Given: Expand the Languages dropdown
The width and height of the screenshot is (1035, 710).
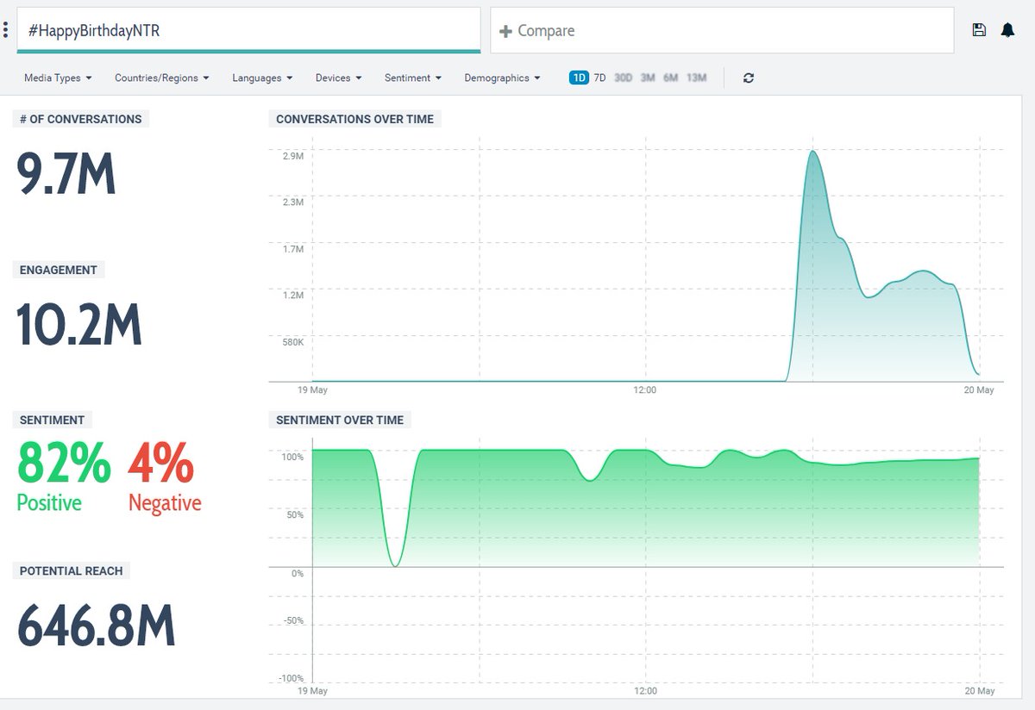Looking at the screenshot, I should pyautogui.click(x=262, y=78).
